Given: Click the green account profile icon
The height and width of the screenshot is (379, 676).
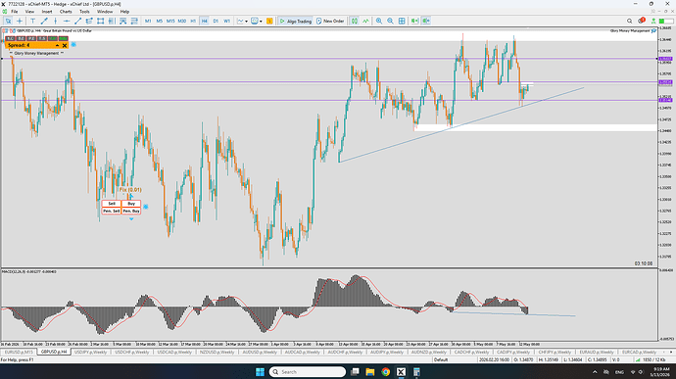Looking at the screenshot, I should point(653,21).
